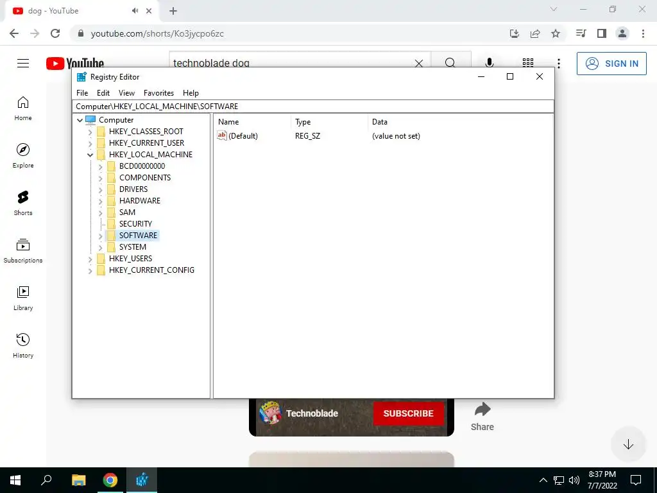This screenshot has height=493, width=657.
Task: Expand the HARDWARE key
Action: click(x=100, y=201)
